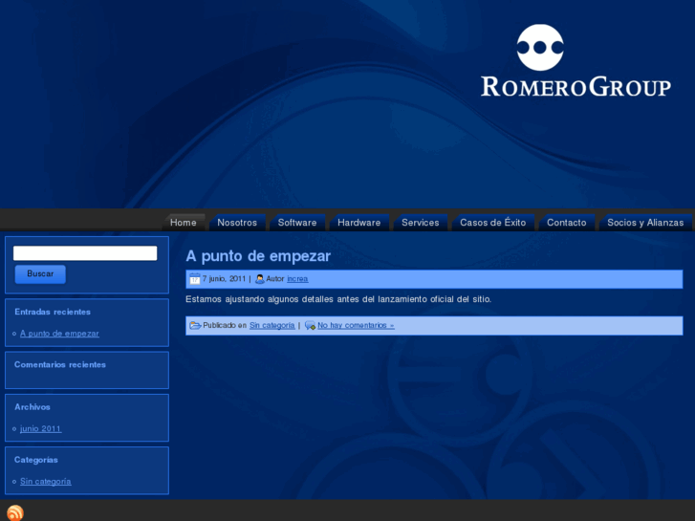Screen dimensions: 695x521
Task: Click the post date 7 junio, 2011
Action: 224,279
